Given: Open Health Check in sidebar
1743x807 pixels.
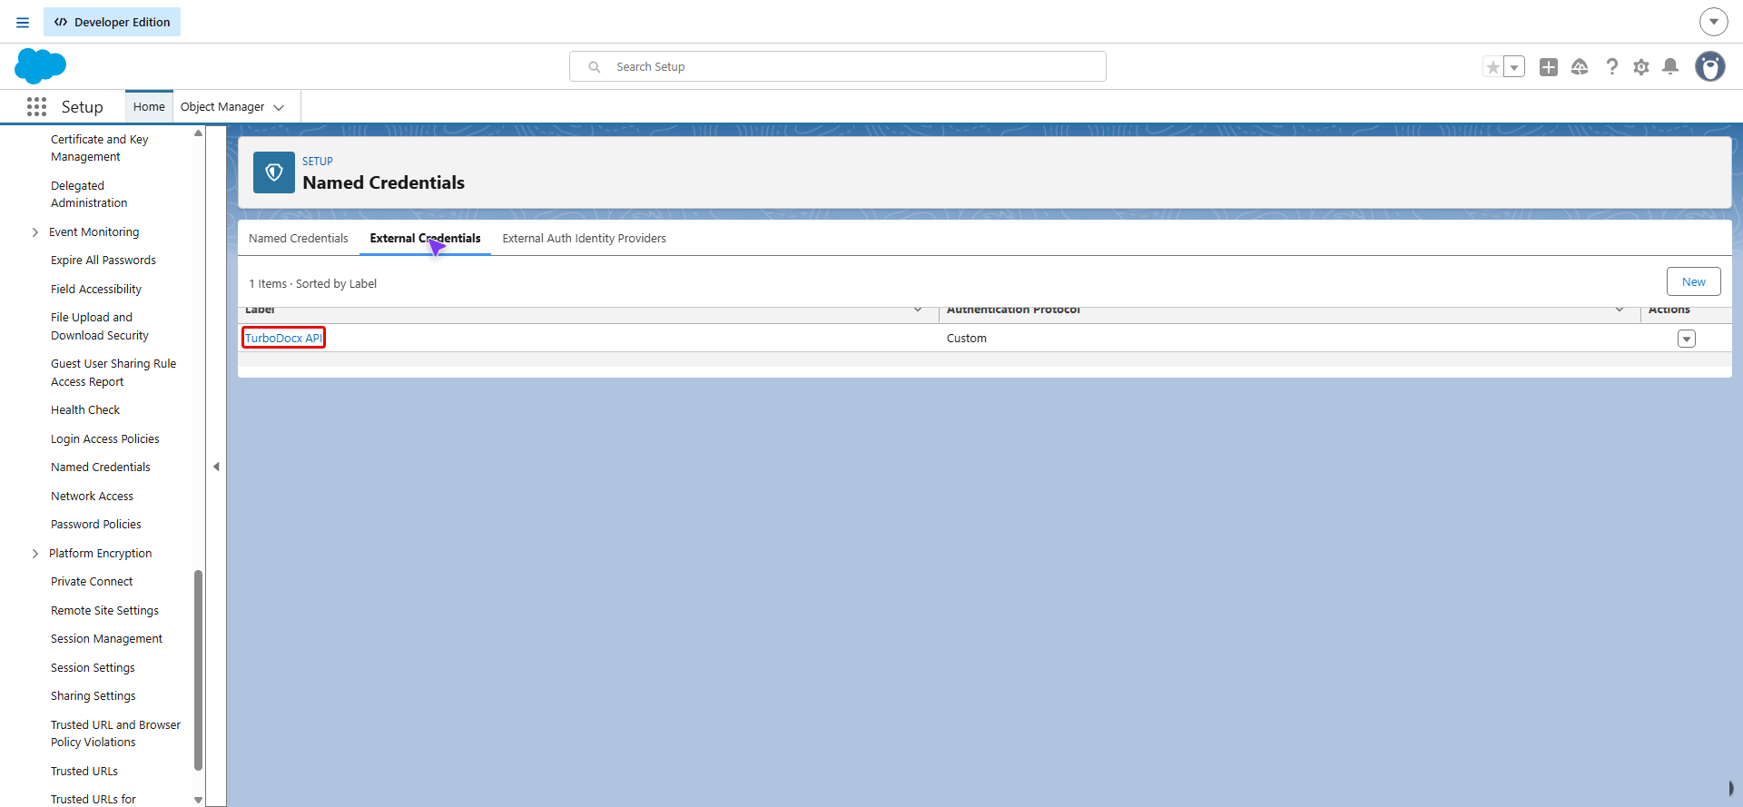Looking at the screenshot, I should (x=85, y=410).
